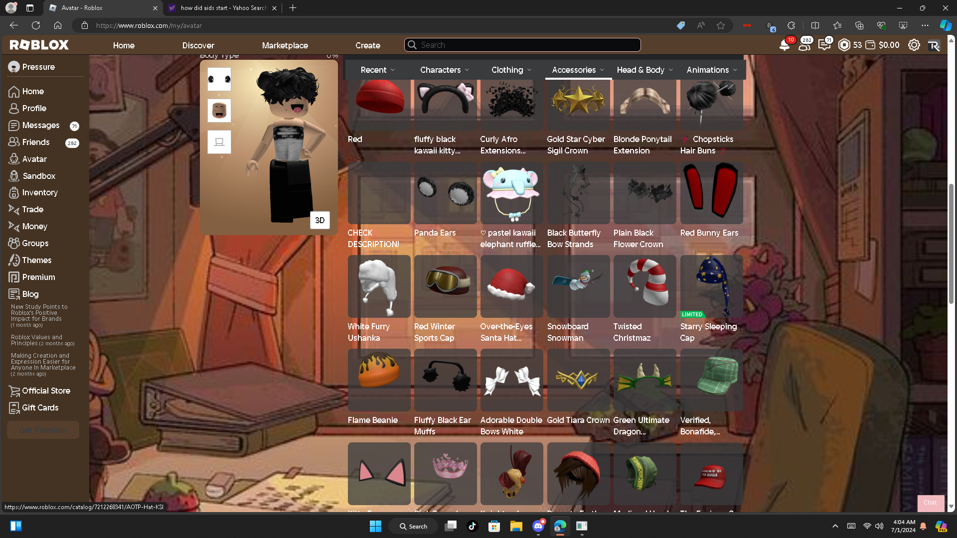Open the messages icon in header
Image resolution: width=957 pixels, height=538 pixels.
824,45
